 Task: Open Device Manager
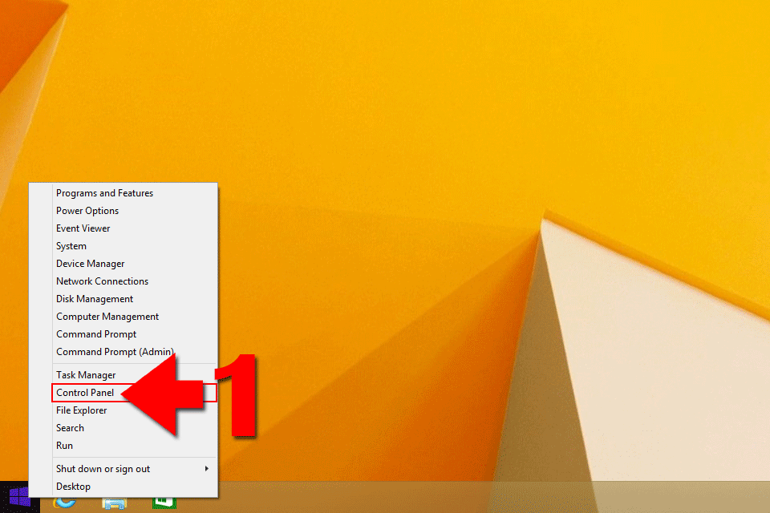(91, 264)
